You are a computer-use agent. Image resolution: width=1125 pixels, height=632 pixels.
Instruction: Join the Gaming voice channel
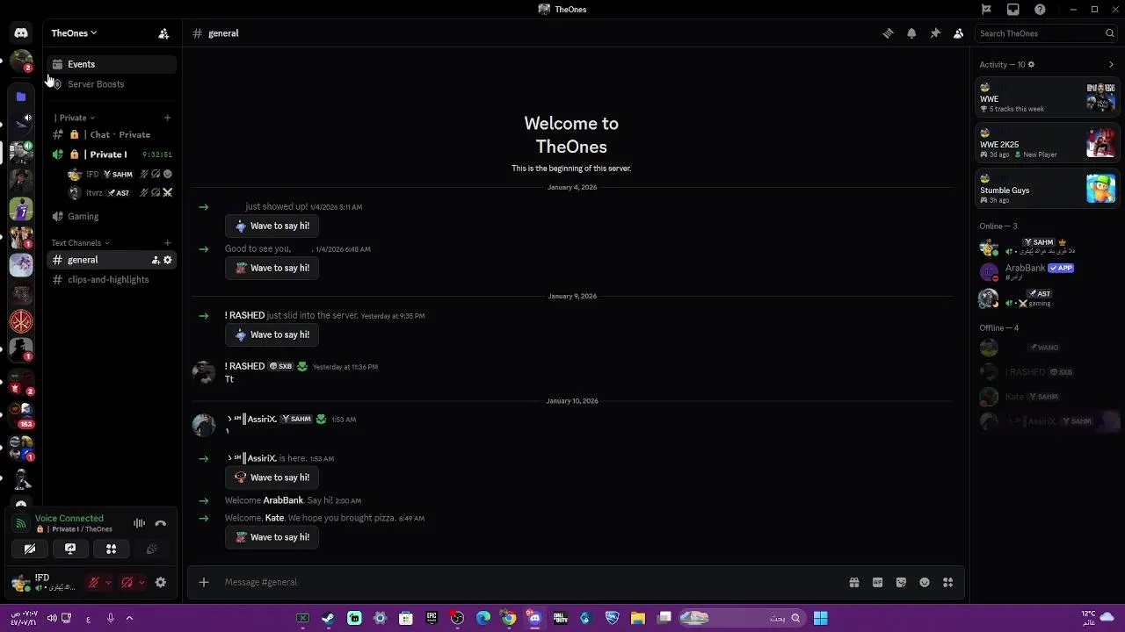pos(112,217)
